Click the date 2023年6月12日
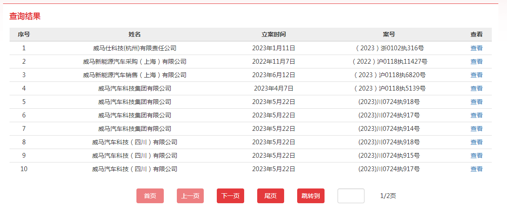This screenshot has height=211, width=507. pos(274,75)
